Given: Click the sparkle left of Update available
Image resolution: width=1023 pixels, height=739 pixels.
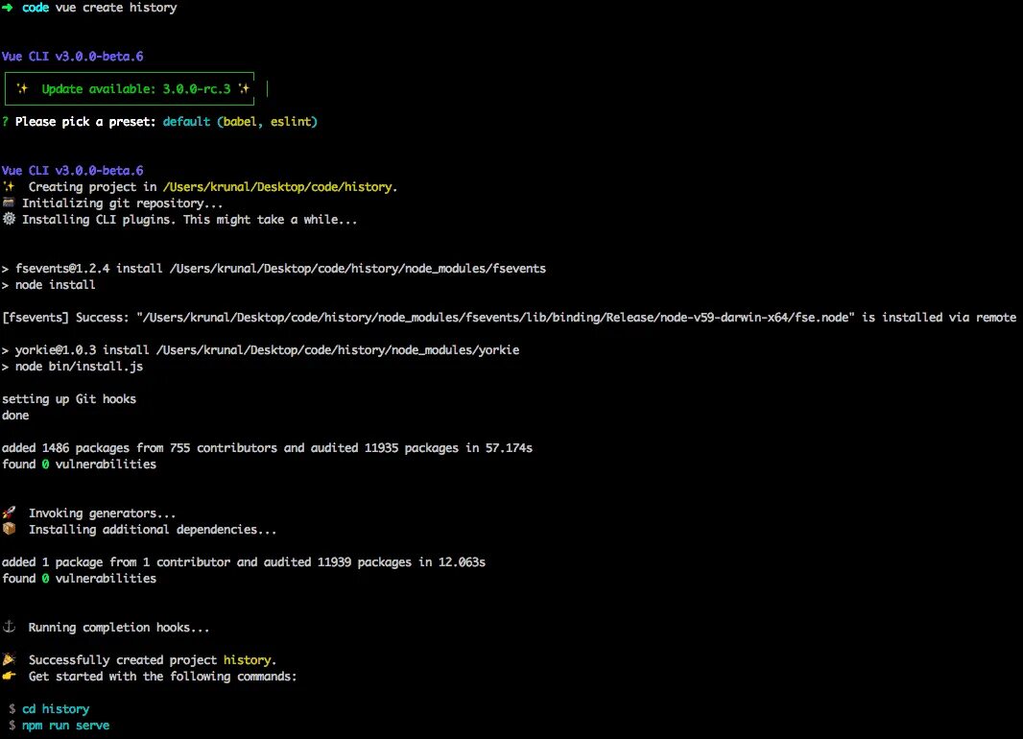Looking at the screenshot, I should point(23,88).
